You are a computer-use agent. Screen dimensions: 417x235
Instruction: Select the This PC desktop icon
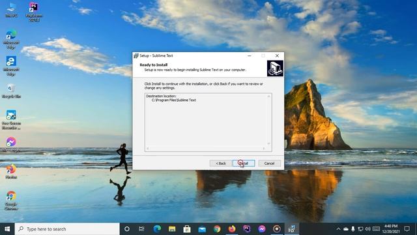[11, 10]
